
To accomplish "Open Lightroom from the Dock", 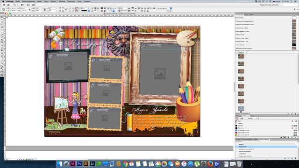I will click(93, 163).
